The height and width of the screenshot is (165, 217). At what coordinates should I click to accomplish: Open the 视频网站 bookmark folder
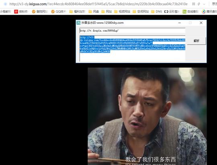122,12
